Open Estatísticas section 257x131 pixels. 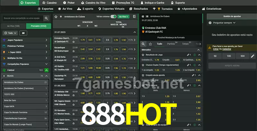pos(212,9)
